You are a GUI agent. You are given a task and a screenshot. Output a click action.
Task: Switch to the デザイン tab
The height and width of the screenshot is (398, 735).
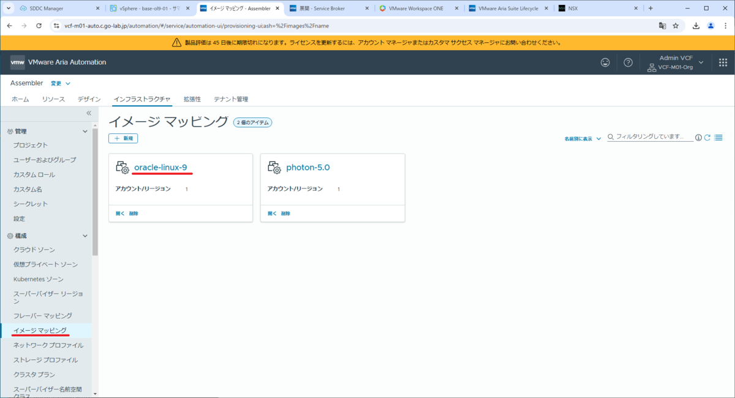[x=89, y=99]
